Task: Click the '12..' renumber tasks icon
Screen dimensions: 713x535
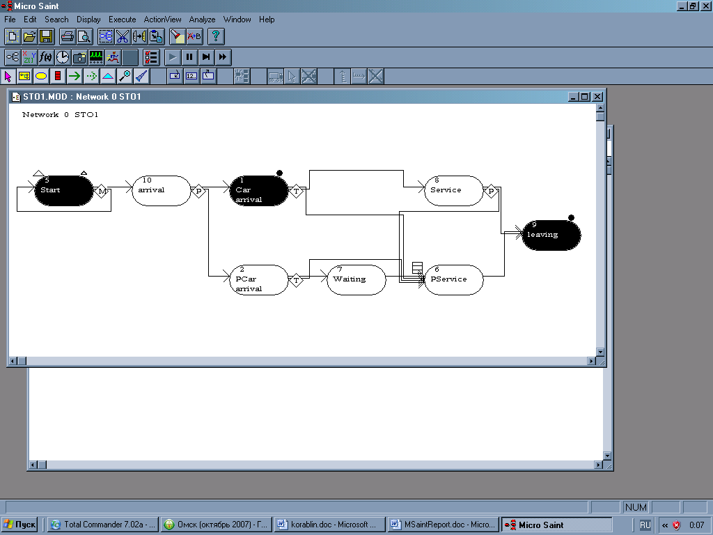Action: click(191, 77)
